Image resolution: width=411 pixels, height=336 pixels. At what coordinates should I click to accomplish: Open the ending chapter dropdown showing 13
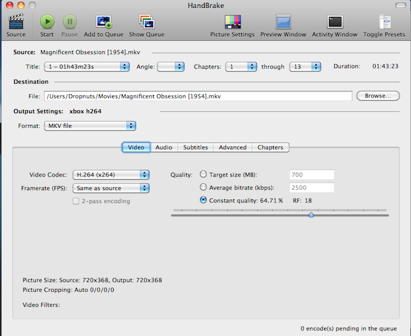point(305,67)
